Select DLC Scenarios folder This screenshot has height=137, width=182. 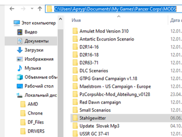tap(94, 71)
